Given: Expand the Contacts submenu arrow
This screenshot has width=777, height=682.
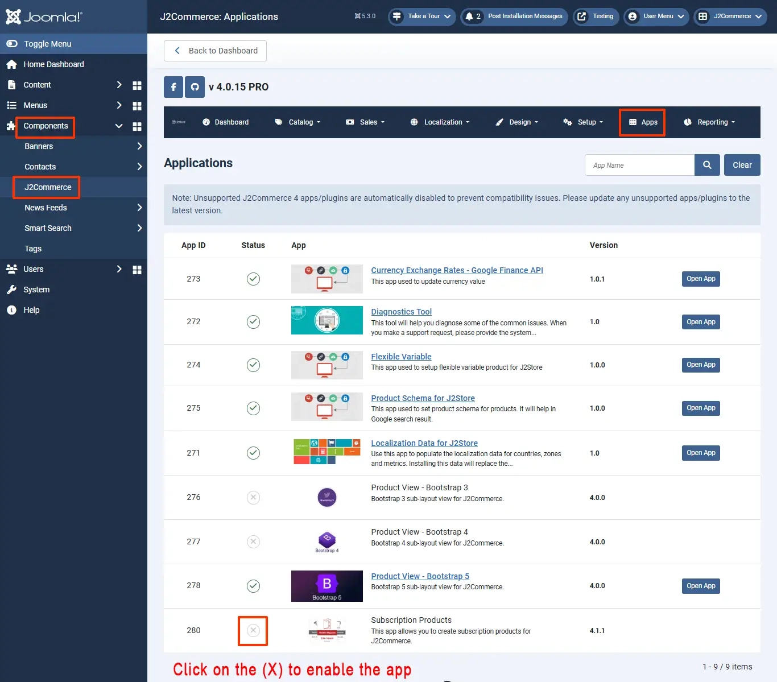Looking at the screenshot, I should point(139,167).
